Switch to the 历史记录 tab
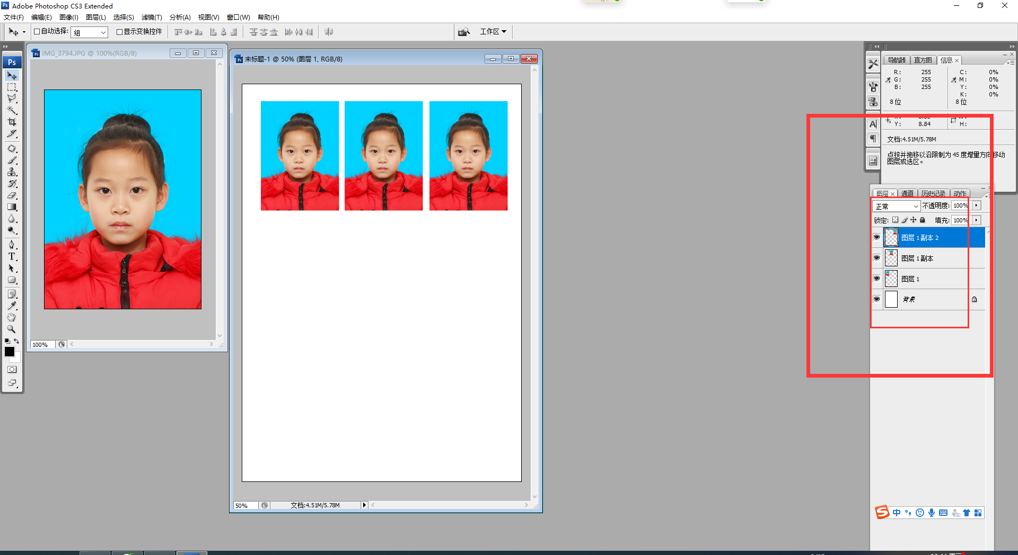Screen dimensions: 1018x555 point(933,193)
